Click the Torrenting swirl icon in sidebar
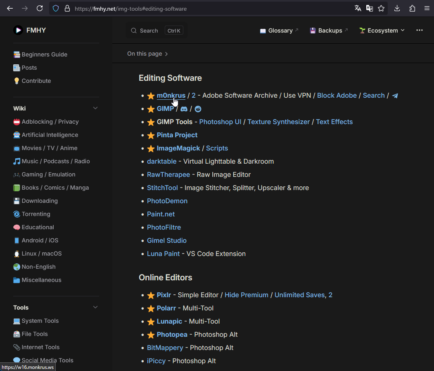 17,214
